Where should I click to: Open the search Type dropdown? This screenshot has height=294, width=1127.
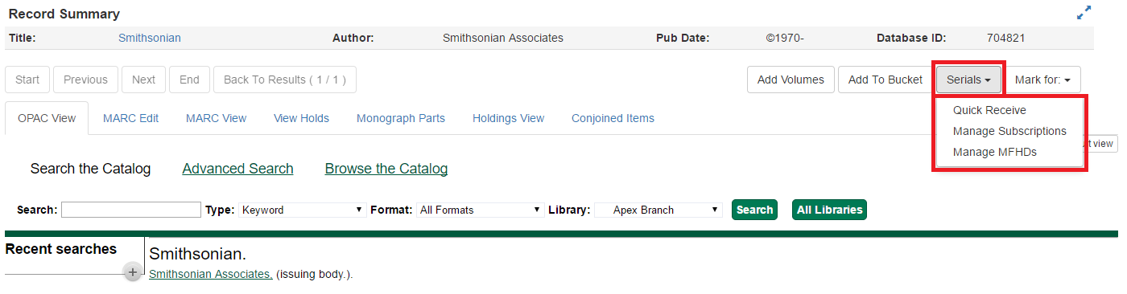point(302,210)
